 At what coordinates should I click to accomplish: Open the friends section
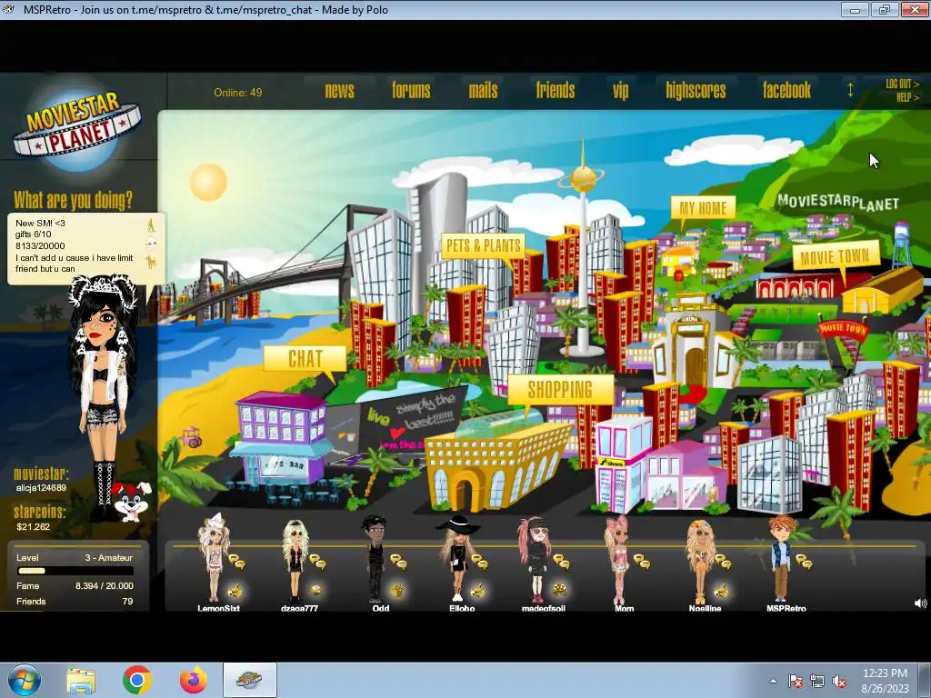556,90
